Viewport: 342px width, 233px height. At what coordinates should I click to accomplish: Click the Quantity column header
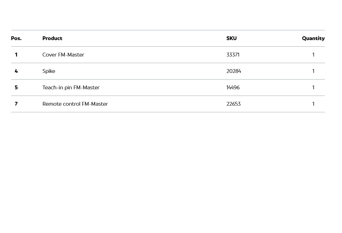pos(313,38)
